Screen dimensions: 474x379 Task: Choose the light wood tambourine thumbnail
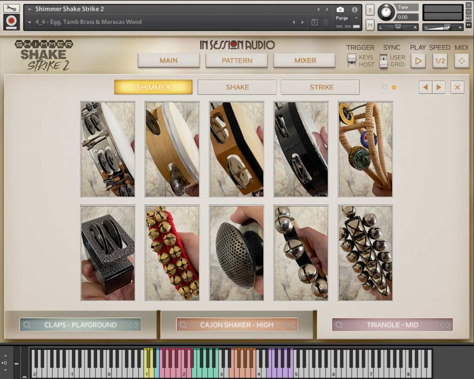(172, 149)
